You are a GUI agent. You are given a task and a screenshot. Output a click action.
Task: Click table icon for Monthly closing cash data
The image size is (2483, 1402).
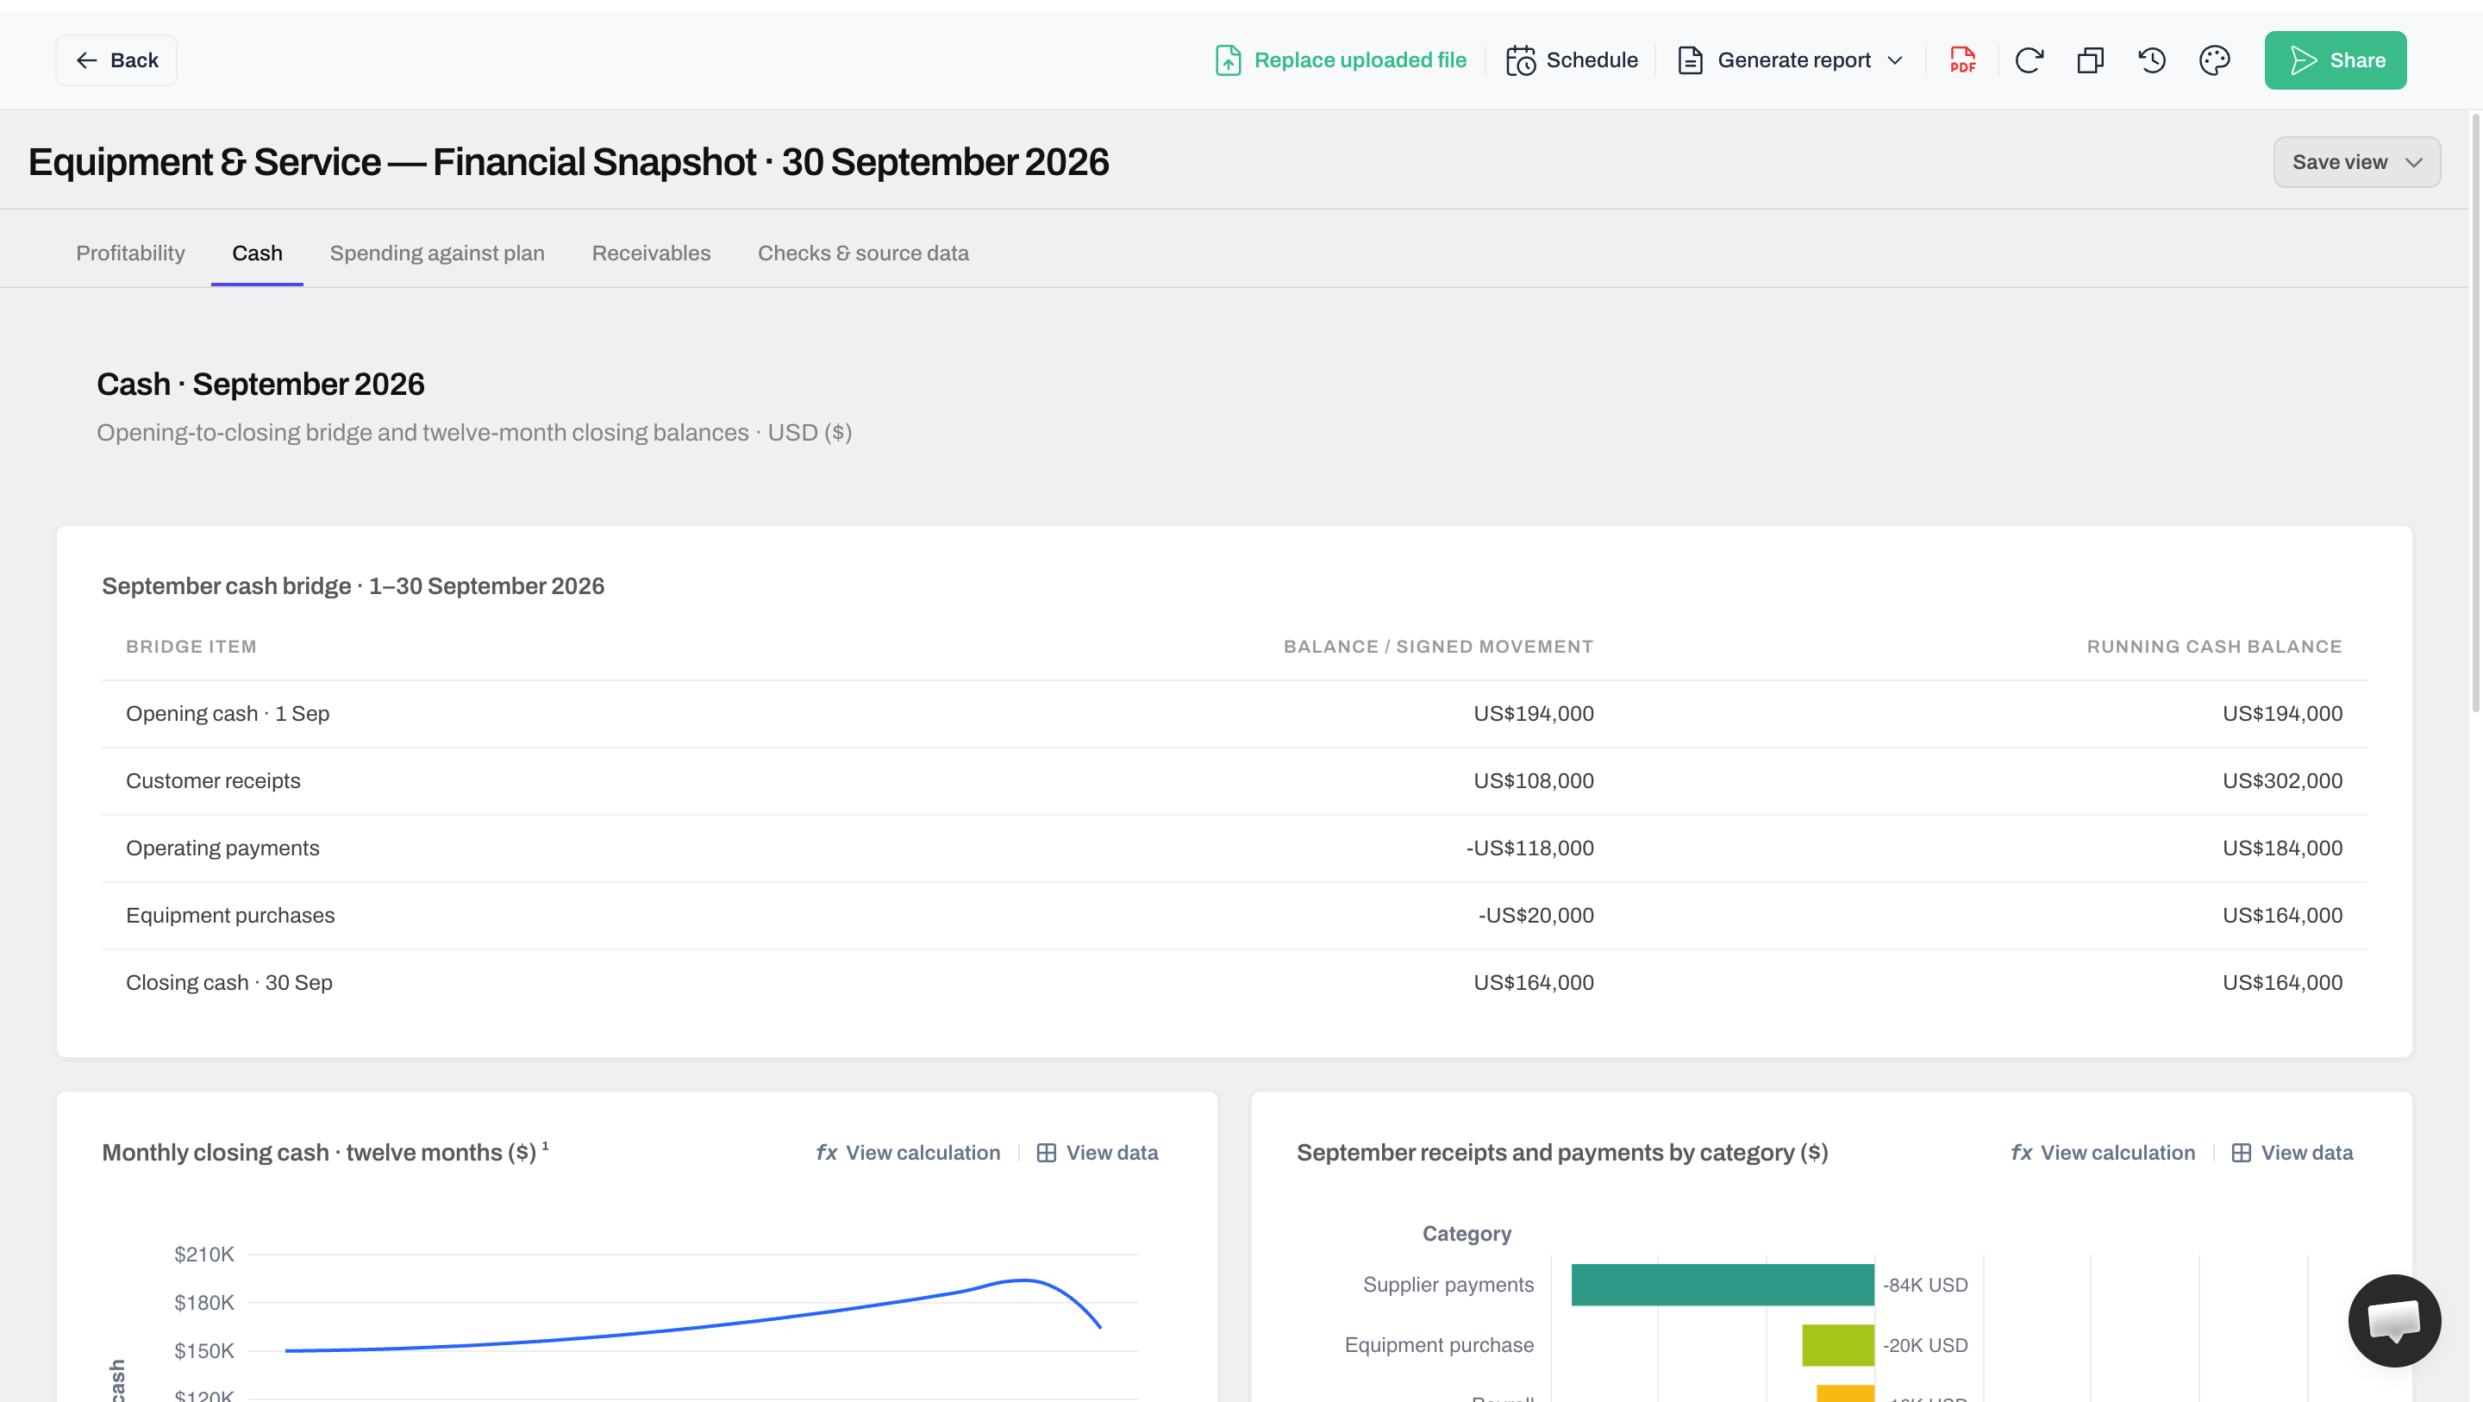1046,1152
